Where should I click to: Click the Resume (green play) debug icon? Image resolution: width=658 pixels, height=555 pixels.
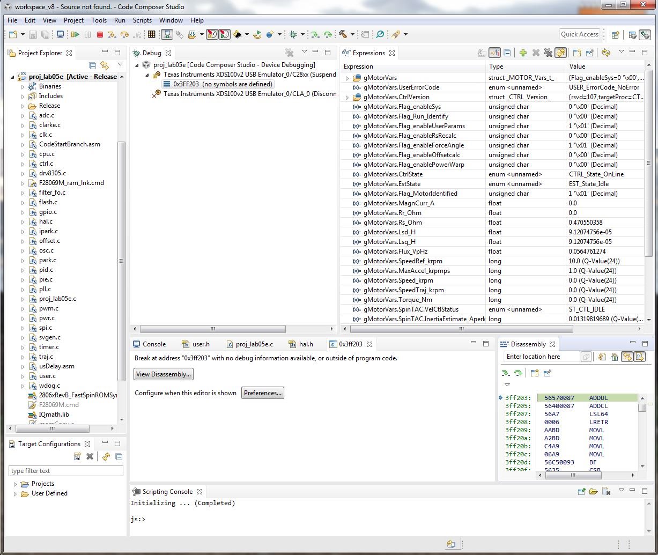[76, 34]
